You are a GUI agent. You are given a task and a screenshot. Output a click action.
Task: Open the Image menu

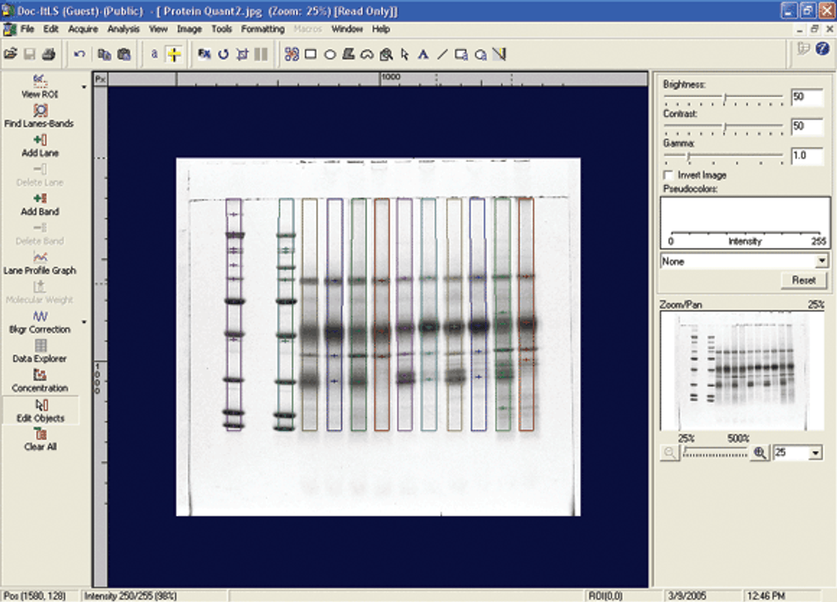coord(190,29)
